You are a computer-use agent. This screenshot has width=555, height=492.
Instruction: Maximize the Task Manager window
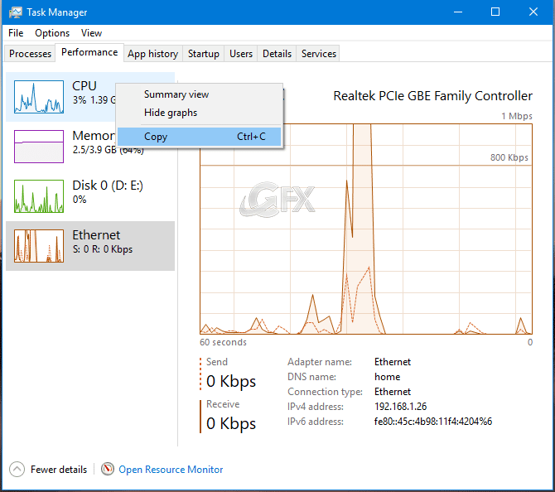(495, 12)
